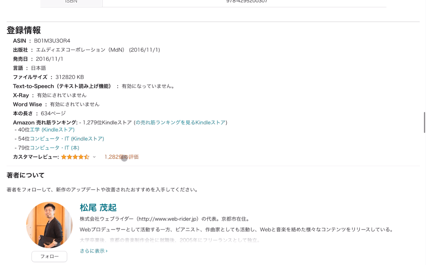Click the 株式会社ウェブライダー author description line

[165, 219]
